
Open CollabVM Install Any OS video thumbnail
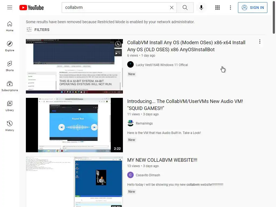pyautogui.click(x=74, y=66)
